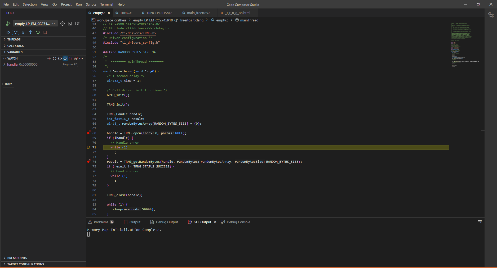
Task: Open the Scripts menu
Action: [x=91, y=4]
